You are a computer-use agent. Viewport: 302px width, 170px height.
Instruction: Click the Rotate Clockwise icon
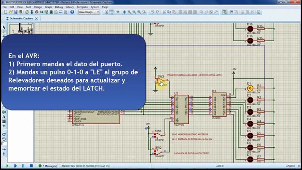4,134
